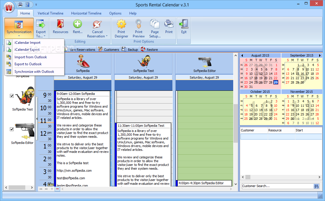Select the 11:30am-11:00pm Softpedia Test reservation

tap(143, 155)
